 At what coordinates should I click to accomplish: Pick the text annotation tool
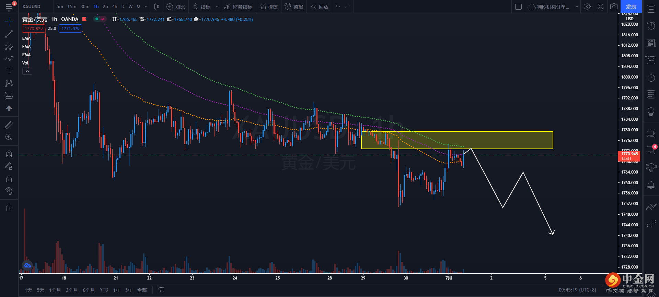point(9,71)
